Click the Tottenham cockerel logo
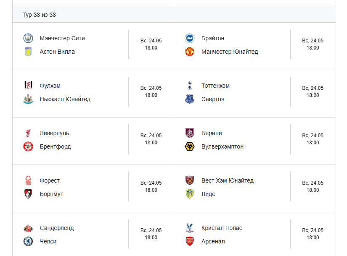Image resolution: width=347 pixels, height=256 pixels. (190, 86)
